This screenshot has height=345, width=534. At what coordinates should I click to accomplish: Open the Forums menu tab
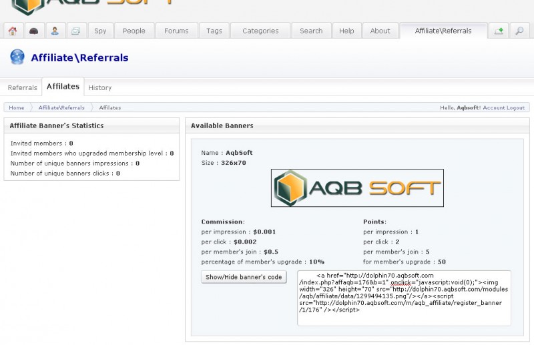tap(176, 31)
